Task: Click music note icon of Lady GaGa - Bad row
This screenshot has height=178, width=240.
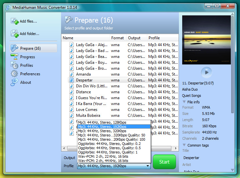Action: pyautogui.click(x=72, y=50)
